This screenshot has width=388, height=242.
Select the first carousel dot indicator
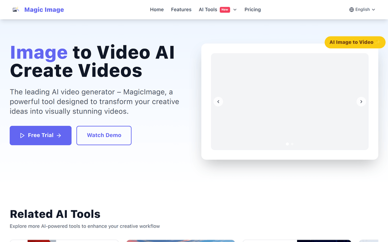287,144
